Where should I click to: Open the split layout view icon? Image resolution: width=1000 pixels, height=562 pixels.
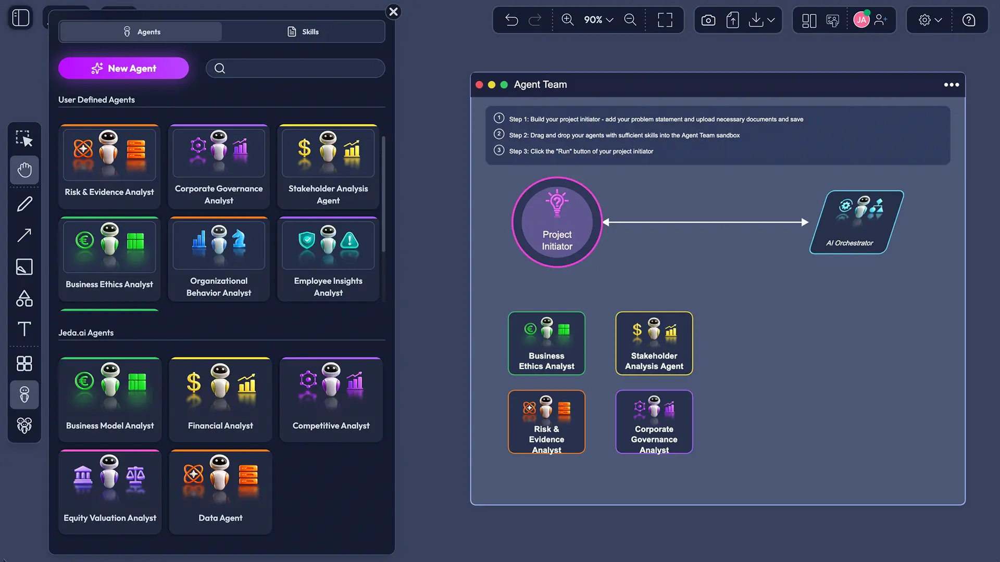tap(809, 20)
